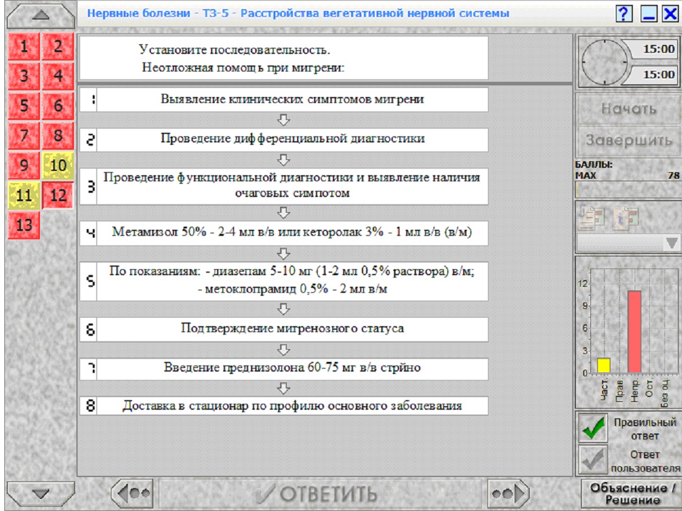The image size is (682, 511).
Task: Select the current question tile 12
Action: pyautogui.click(x=58, y=195)
